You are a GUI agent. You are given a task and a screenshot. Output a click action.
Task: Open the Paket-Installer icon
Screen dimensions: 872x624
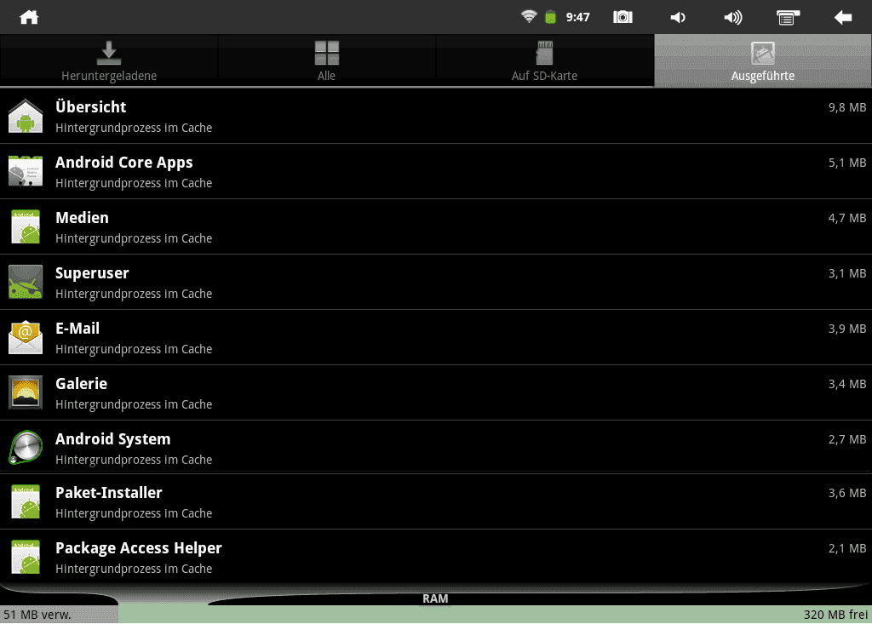click(x=26, y=501)
